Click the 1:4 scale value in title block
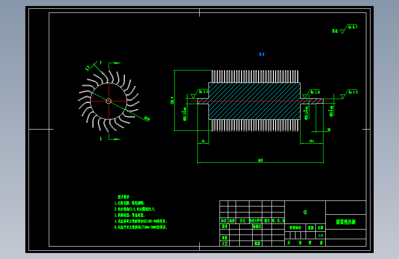Viewport: 399px width, 259px height. click(x=320, y=235)
